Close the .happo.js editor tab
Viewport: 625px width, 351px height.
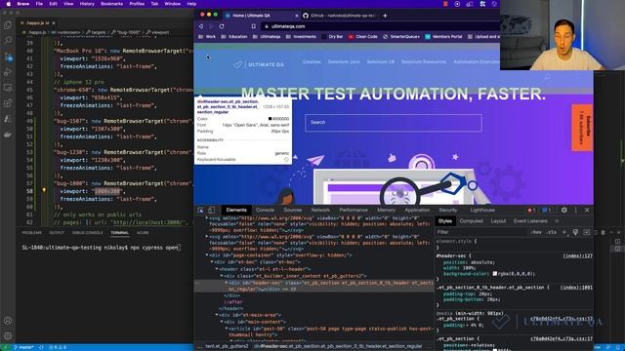click(x=54, y=23)
